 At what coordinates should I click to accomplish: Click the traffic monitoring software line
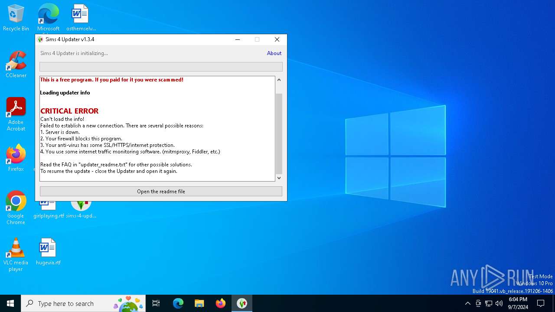pyautogui.click(x=130, y=152)
